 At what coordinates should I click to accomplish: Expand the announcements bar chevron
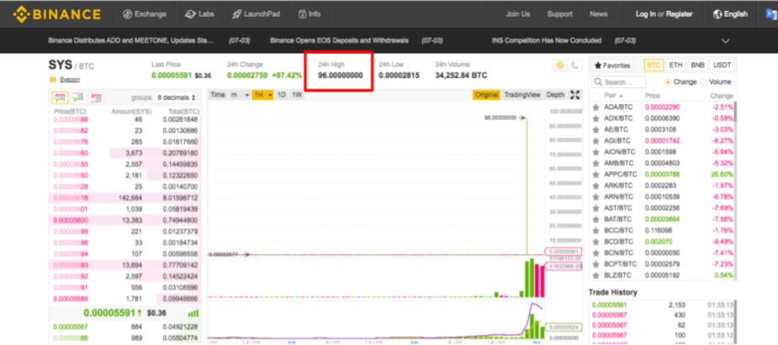(727, 40)
